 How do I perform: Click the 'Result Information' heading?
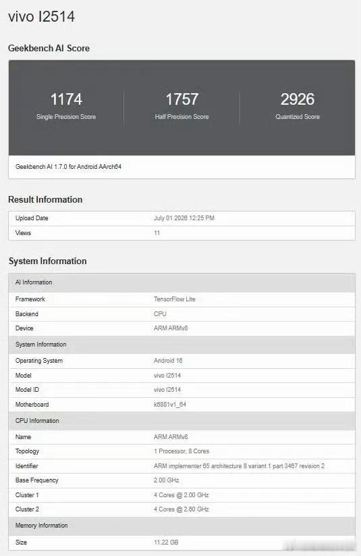point(45,200)
